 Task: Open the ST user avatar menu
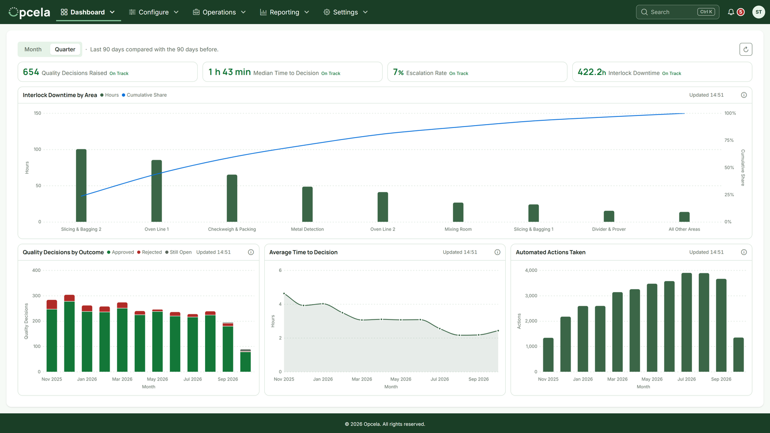758,12
